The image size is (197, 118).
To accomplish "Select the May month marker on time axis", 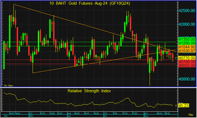I will (x=32, y=116).
